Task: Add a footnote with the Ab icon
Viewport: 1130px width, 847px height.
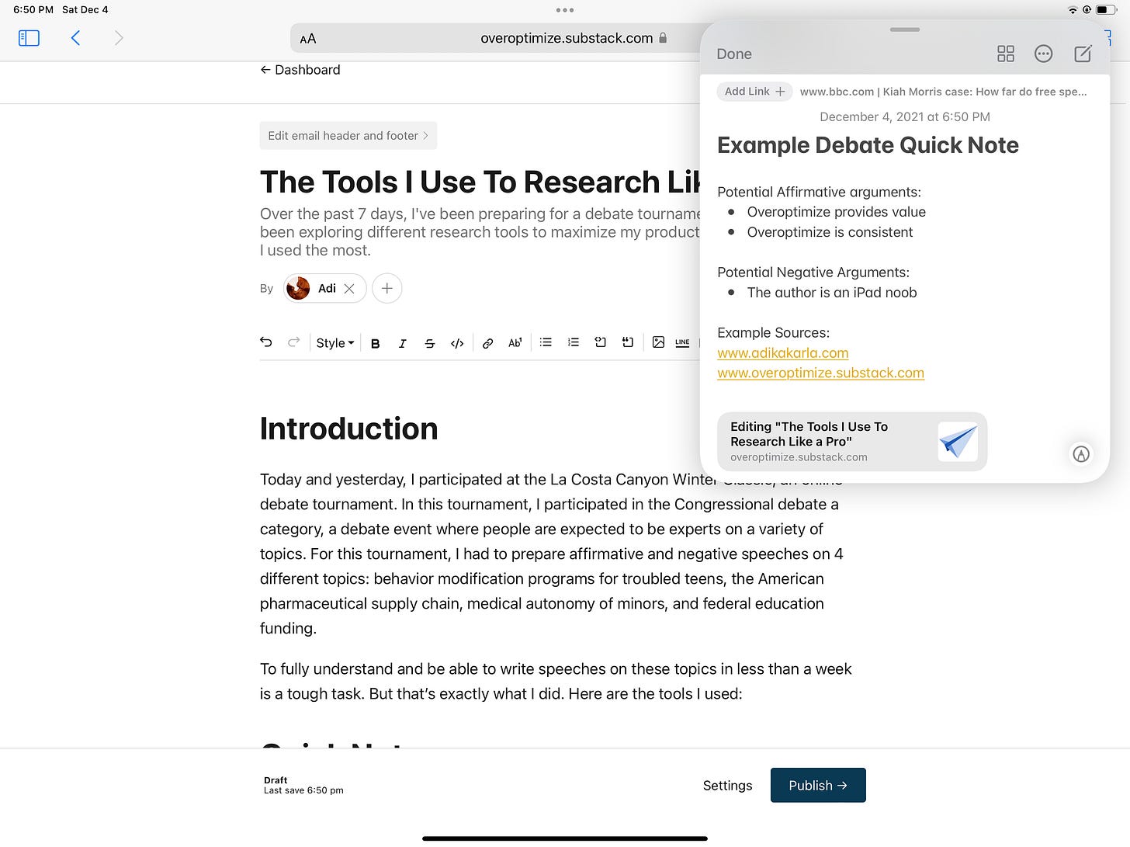Action: 515,342
